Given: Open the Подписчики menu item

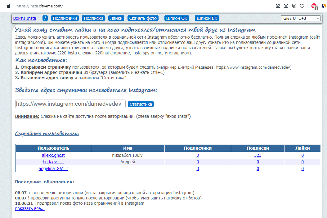Looking at the screenshot, I should (x=65, y=18).
